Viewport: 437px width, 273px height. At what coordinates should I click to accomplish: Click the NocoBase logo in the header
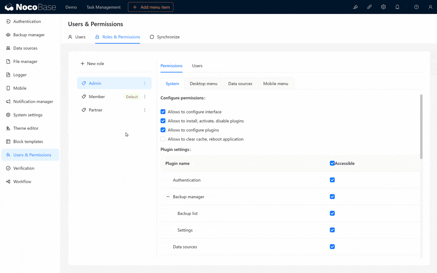[31, 7]
